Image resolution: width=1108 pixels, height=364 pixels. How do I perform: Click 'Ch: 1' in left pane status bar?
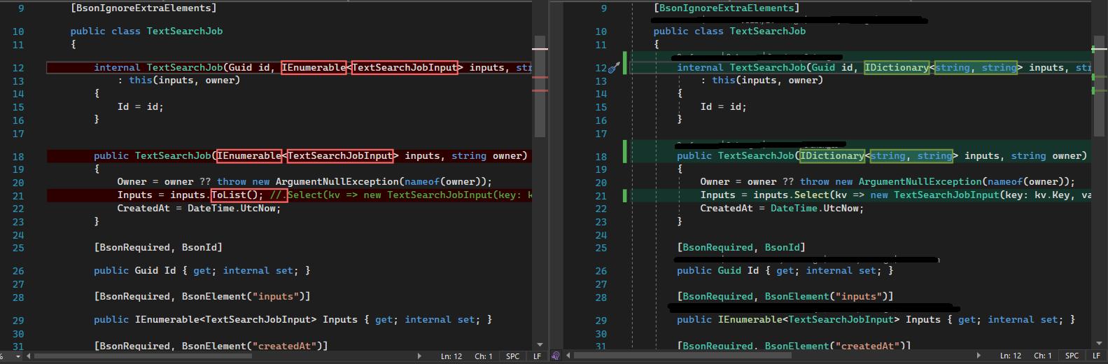484,356
